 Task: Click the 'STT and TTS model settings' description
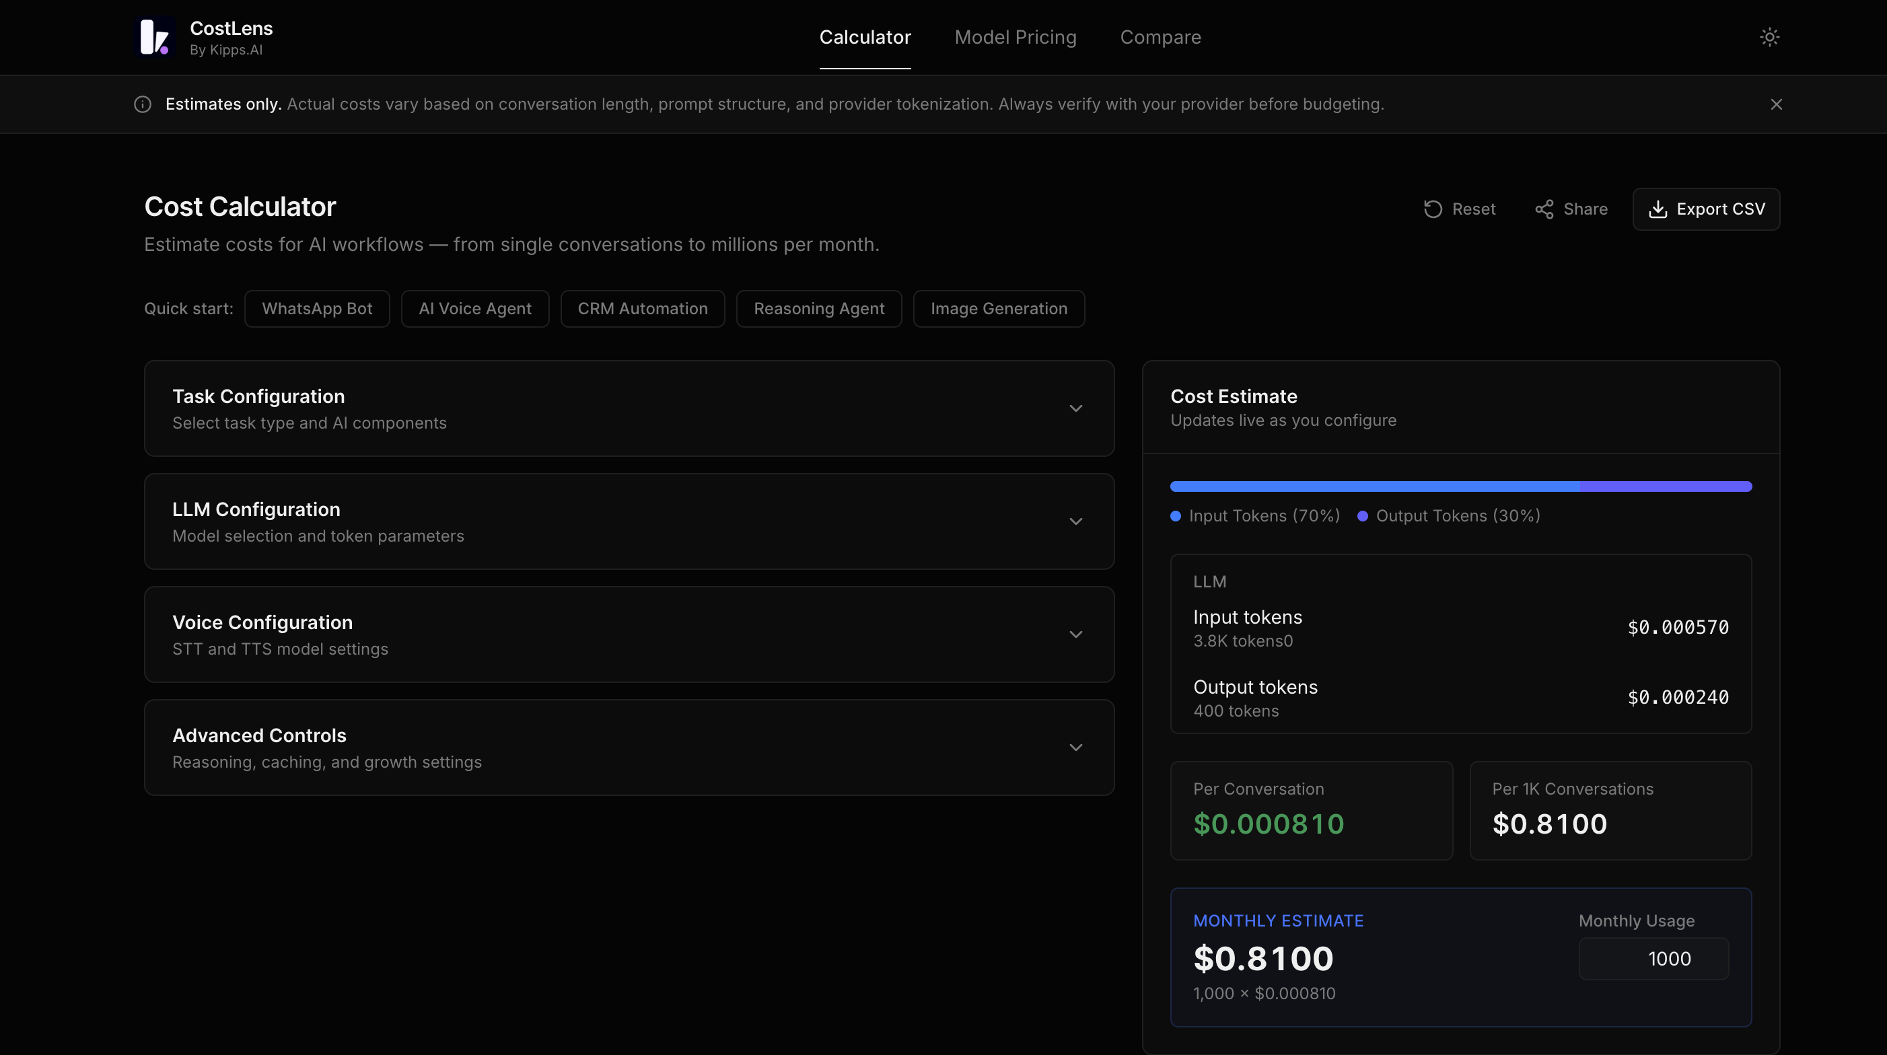[x=280, y=649]
